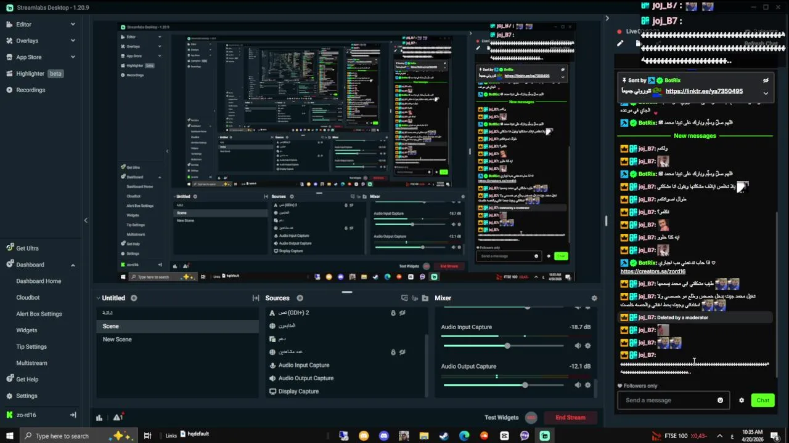
Task: Toggle lock on fourth source row
Action: tap(393, 352)
